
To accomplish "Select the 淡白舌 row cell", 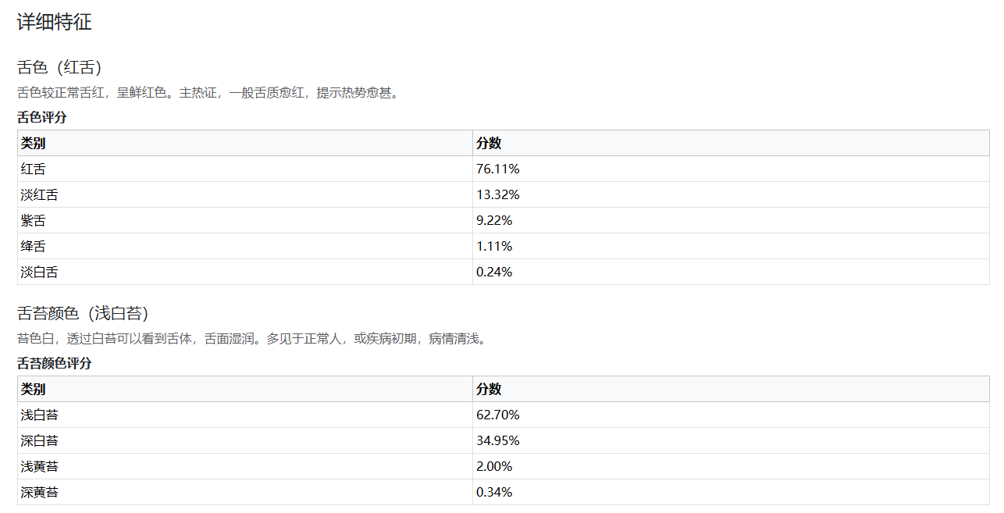I will 245,272.
